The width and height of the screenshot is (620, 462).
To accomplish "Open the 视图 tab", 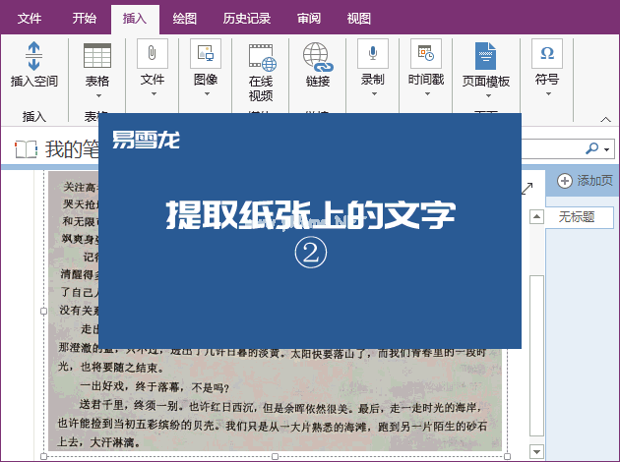I will point(358,18).
